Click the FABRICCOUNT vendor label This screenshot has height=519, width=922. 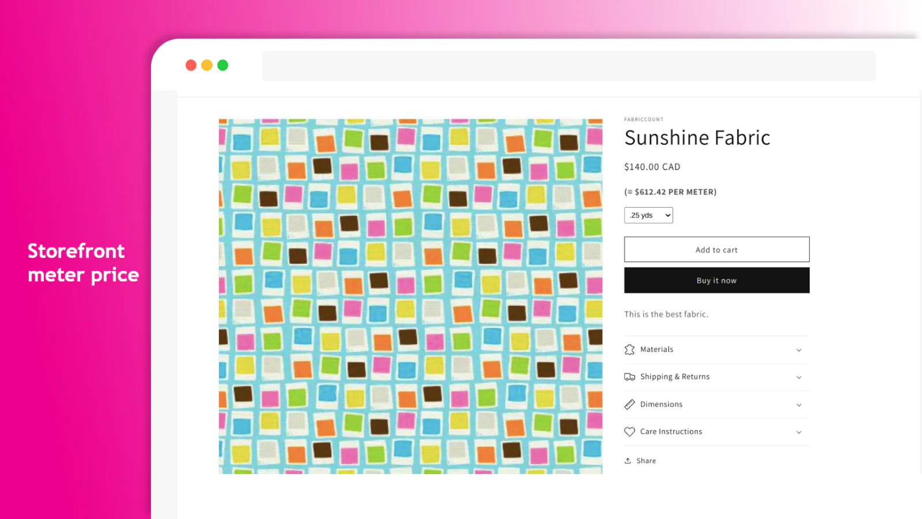click(644, 119)
